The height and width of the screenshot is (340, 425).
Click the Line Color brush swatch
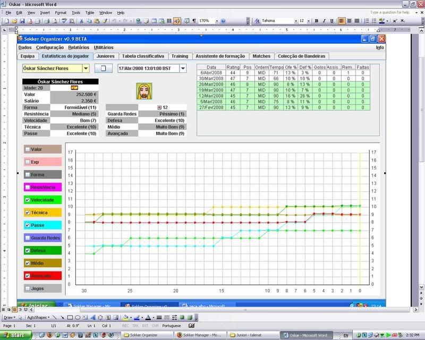137,317
